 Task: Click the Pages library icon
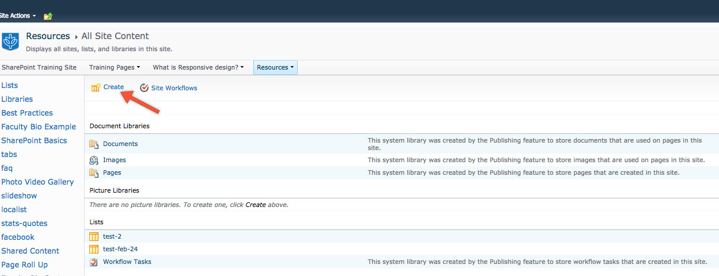point(94,172)
